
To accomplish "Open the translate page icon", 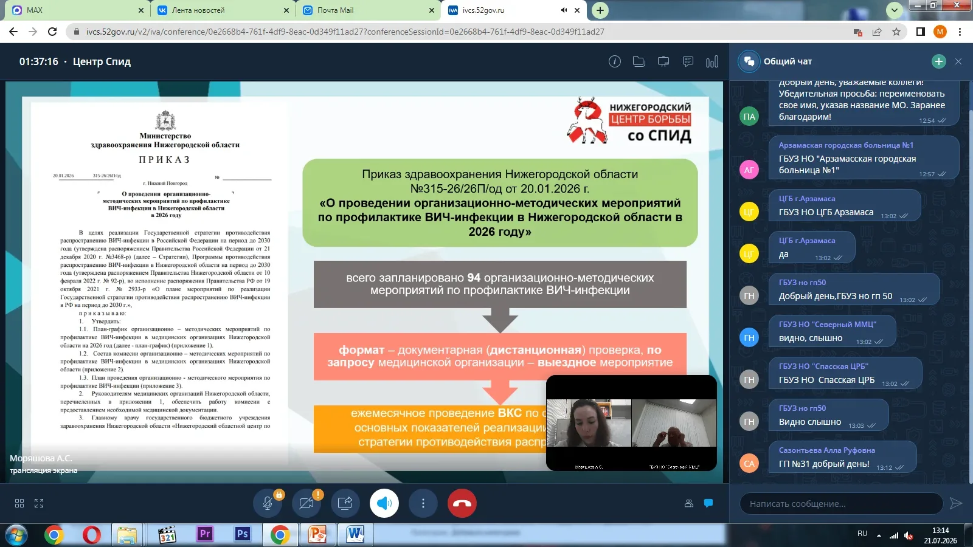I will point(858,32).
